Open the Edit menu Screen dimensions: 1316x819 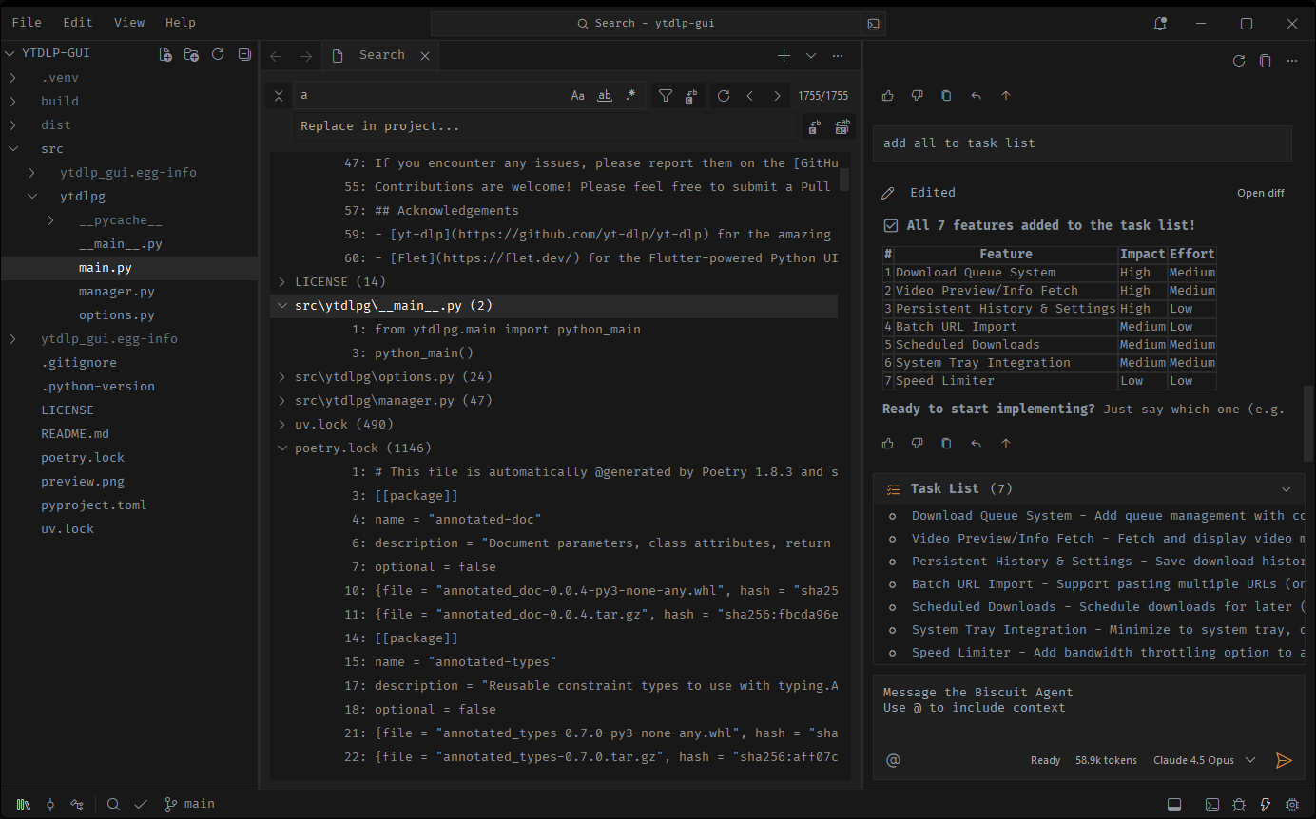click(x=78, y=23)
